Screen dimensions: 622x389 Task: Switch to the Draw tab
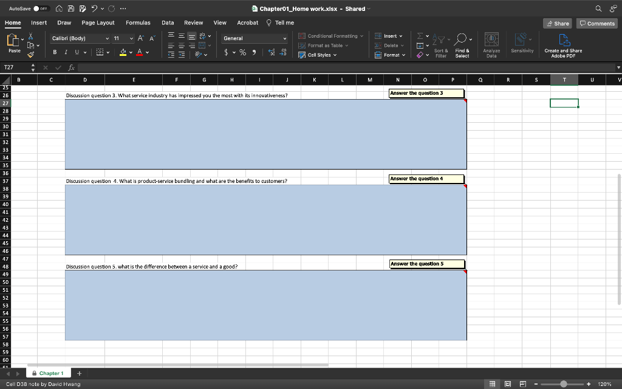[64, 22]
